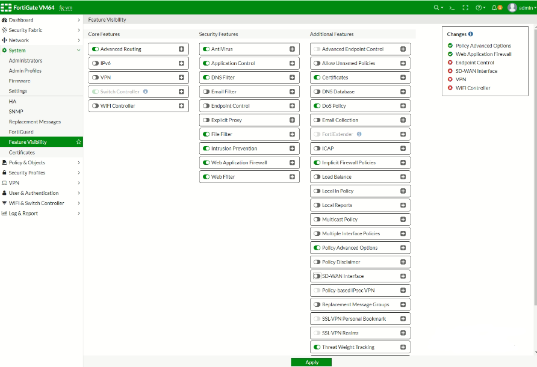Click the FortiGate logo icon
This screenshot has height=367, width=537.
pos(6,8)
